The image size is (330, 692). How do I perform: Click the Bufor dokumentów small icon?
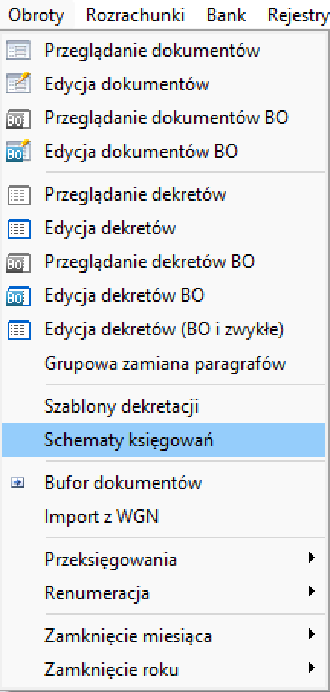tap(18, 483)
